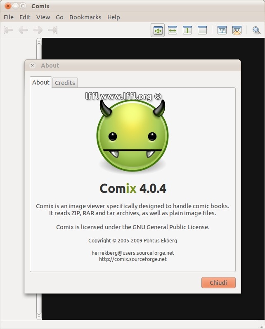Toggle Best fit mode icon
This screenshot has height=329, width=265.
(158, 30)
